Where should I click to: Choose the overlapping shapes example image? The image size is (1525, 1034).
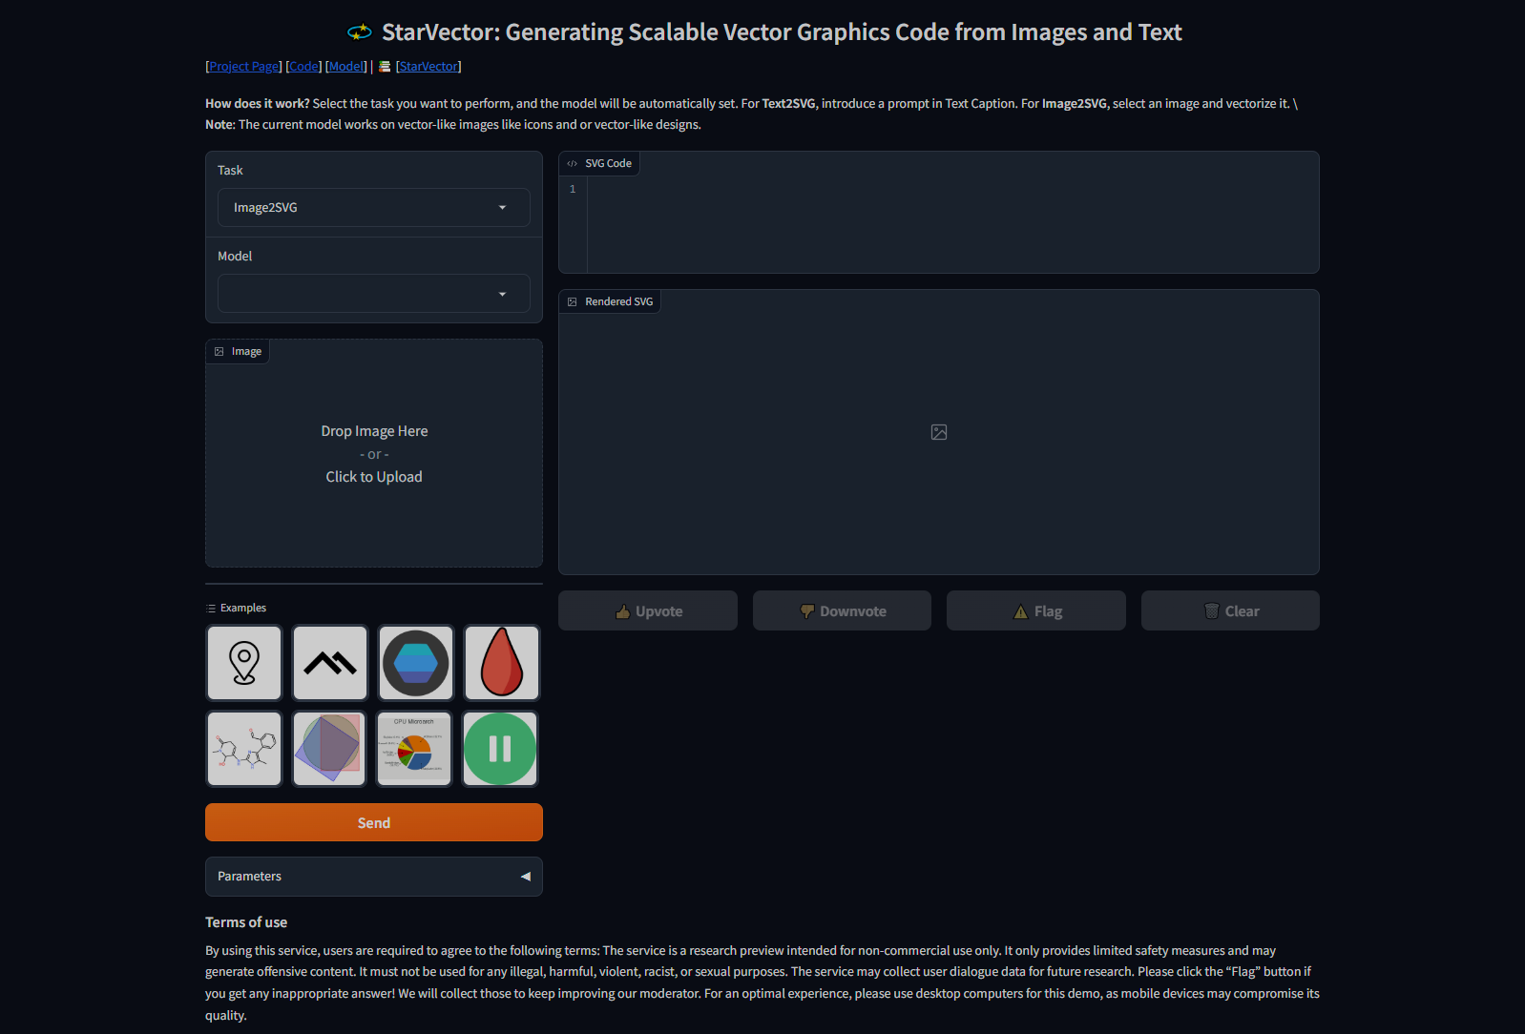[330, 749]
